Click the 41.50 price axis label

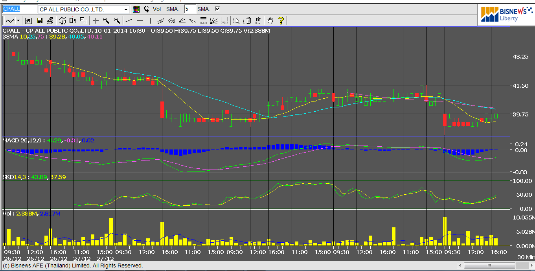(x=521, y=85)
